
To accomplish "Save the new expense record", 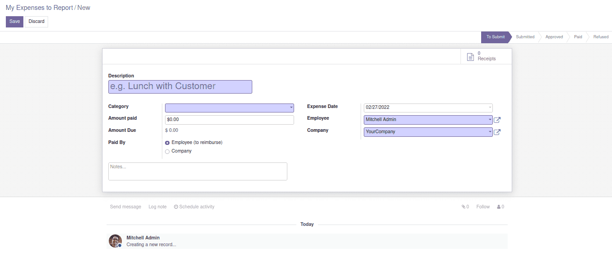I will (14, 22).
